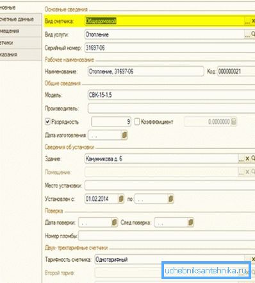Screen dimensions: 255x283
Task: Open calendar picker for Дата изготовления
Action: [124, 135]
